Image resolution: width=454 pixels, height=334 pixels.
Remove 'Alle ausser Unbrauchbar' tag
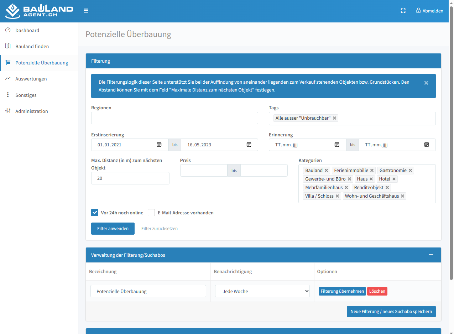(334, 118)
